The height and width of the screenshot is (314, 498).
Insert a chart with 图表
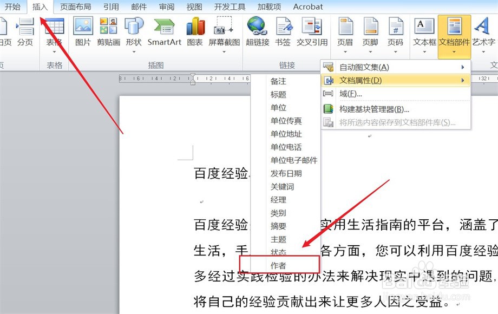(195, 32)
